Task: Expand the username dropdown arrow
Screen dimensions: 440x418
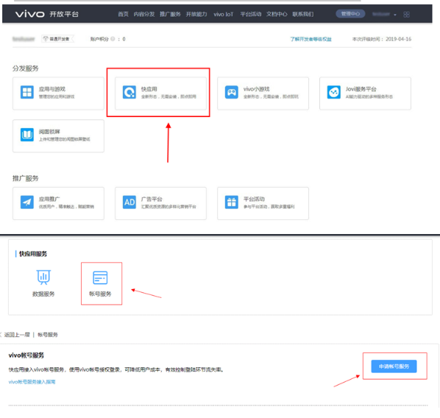Action: [x=395, y=15]
